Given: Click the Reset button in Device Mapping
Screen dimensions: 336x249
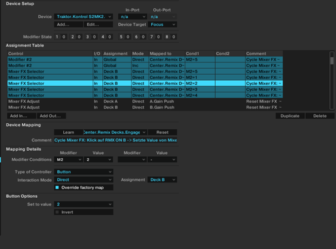Looking at the screenshot, I should click(163, 133).
